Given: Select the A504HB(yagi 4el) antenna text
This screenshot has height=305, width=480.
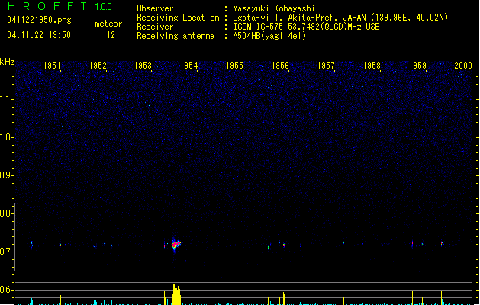Looking at the screenshot, I should tap(269, 36).
